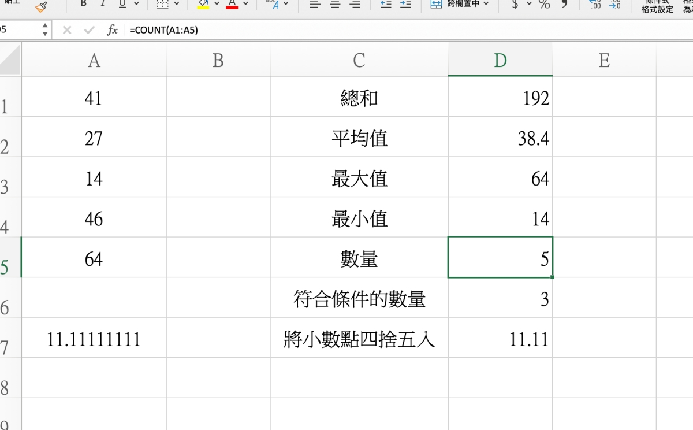Select the 平均值 label cell
Screen dimensions: 693x430
coord(359,137)
